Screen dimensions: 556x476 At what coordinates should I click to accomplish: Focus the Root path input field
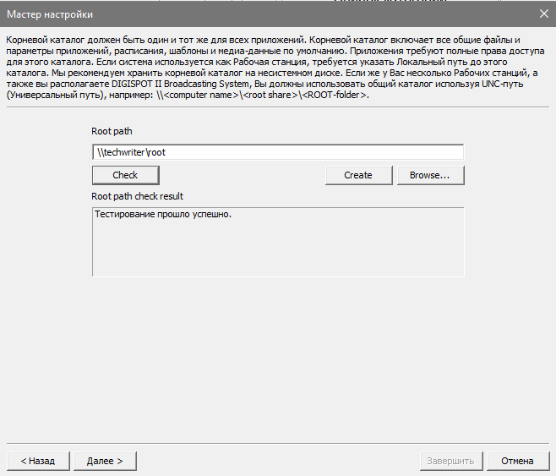pyautogui.click(x=277, y=152)
